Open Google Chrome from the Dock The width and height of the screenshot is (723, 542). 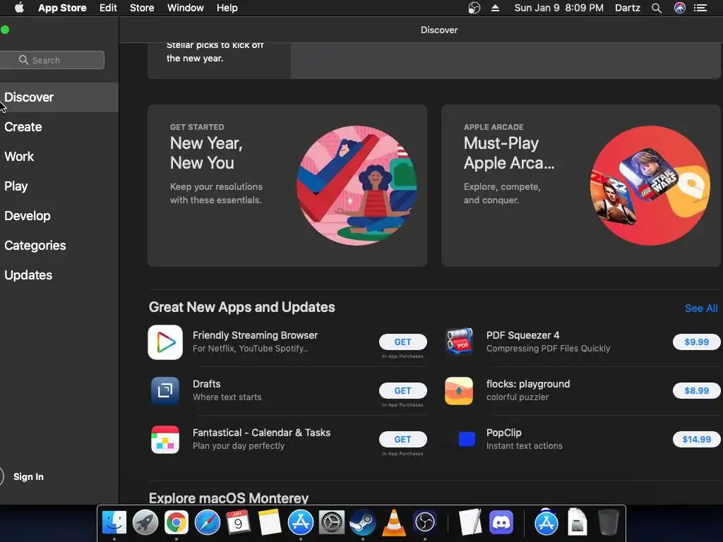tap(176, 523)
